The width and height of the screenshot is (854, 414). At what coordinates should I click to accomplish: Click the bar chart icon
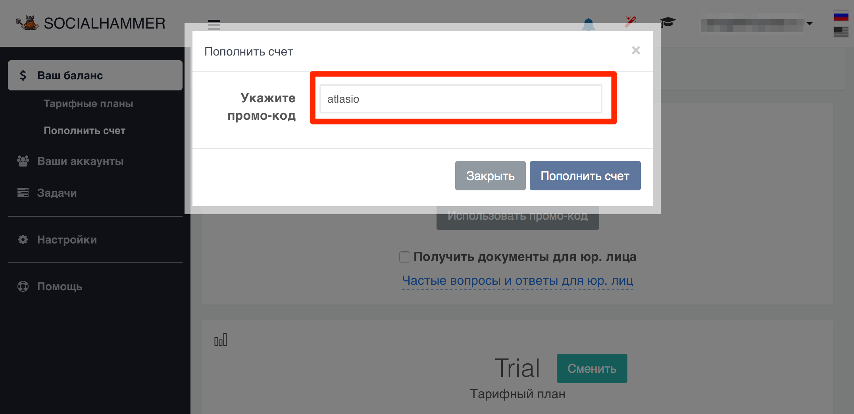[221, 340]
